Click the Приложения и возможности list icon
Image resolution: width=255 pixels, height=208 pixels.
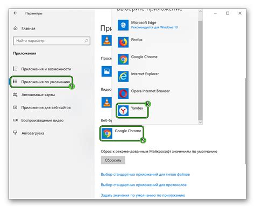click(15, 69)
